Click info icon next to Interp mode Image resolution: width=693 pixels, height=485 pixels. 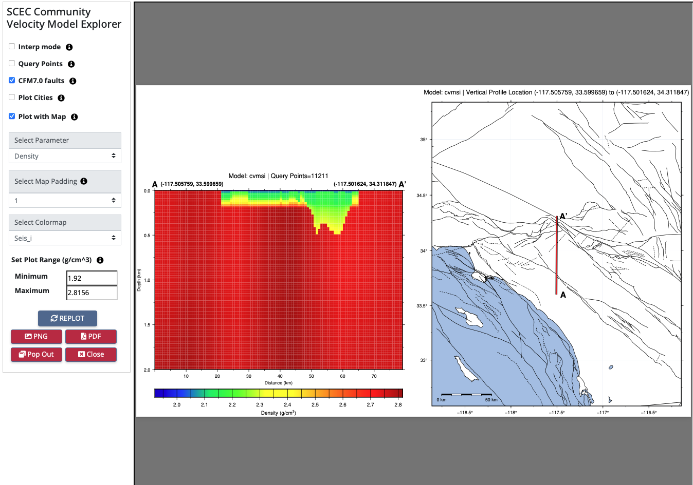tap(69, 47)
